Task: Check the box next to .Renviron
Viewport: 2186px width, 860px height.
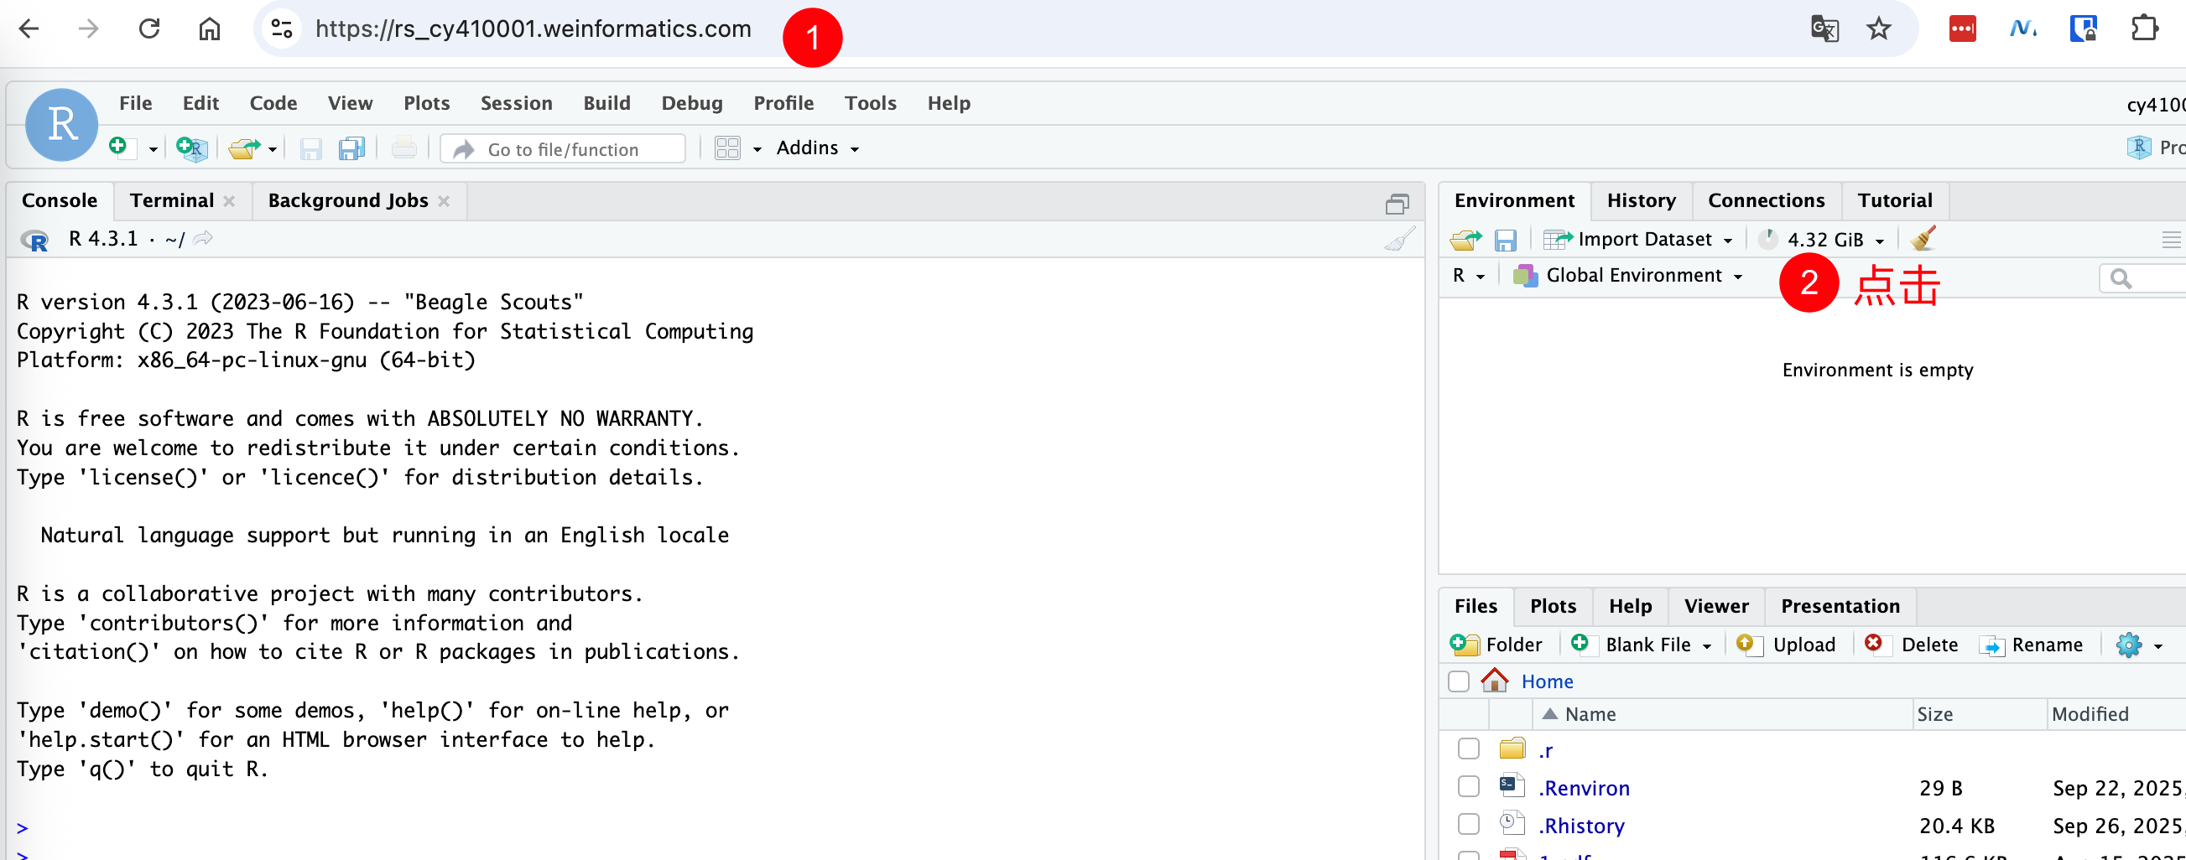Action: click(1468, 787)
